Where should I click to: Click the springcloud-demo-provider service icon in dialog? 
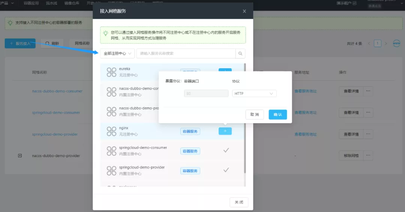[112, 170]
